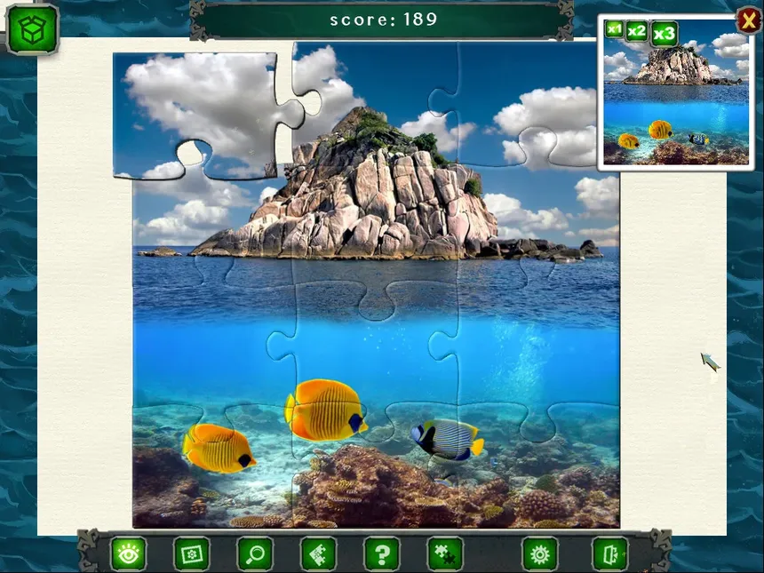Click the sort pieces toolbar button
This screenshot has width=764, height=573.
tap(319, 554)
